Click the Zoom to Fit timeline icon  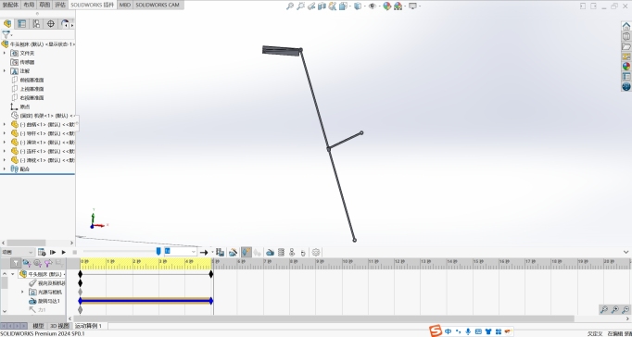[604, 309]
